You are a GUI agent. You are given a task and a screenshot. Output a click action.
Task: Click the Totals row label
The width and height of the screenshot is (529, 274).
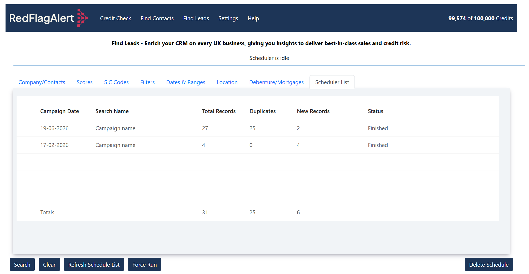(47, 212)
